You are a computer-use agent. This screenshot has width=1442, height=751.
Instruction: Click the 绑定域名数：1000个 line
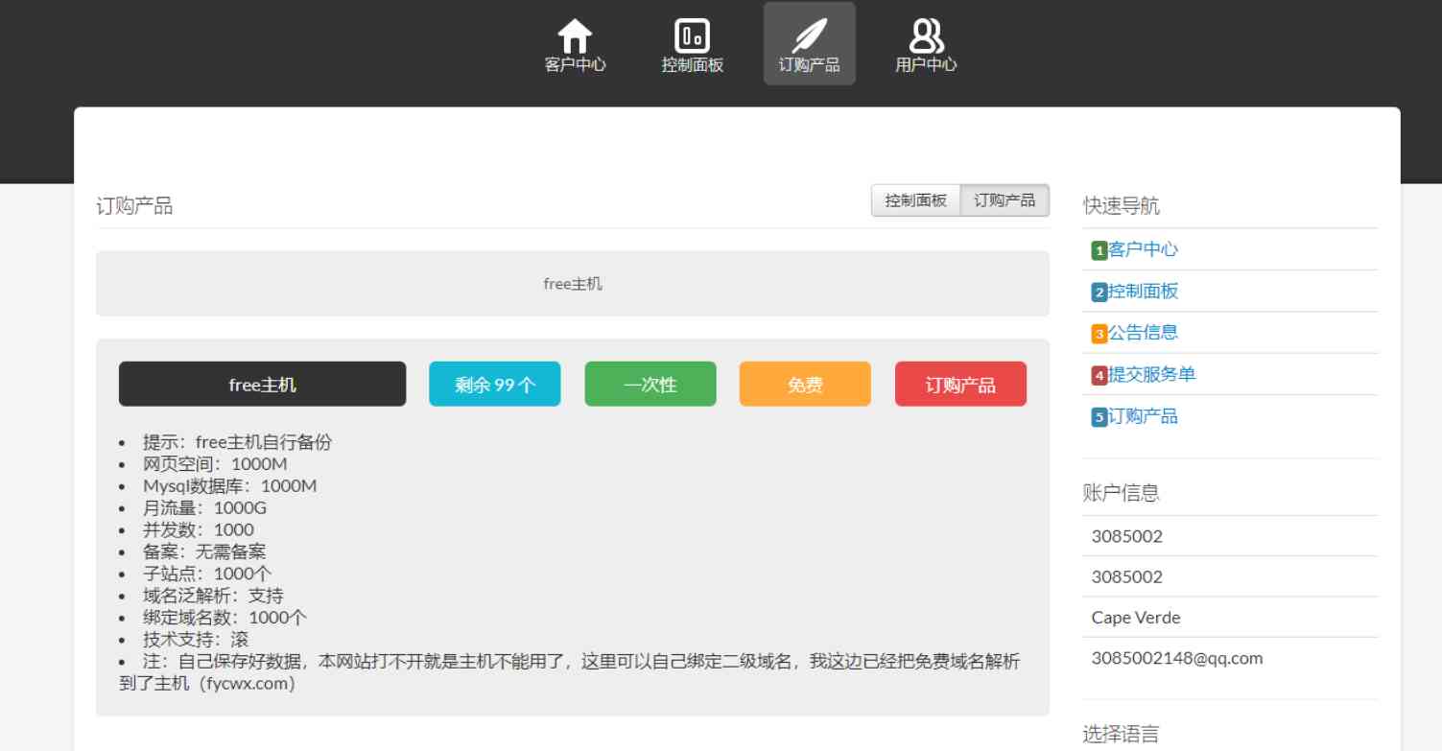click(225, 618)
